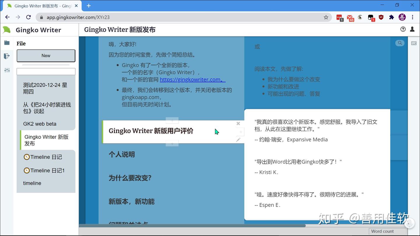Screen dimensions: 420x236
Task: Bookmark this page with star icon
Action: 326,17
